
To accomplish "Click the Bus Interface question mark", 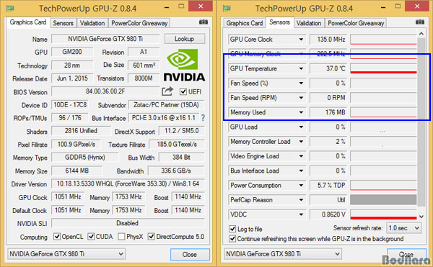I will 203,118.
